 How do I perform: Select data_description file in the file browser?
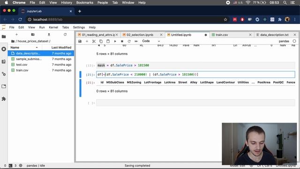pyautogui.click(x=41, y=53)
